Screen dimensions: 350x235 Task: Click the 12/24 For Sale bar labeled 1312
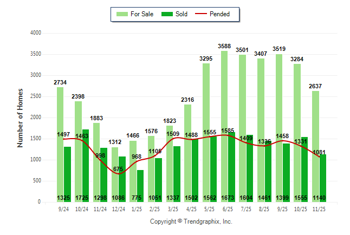tap(115, 173)
